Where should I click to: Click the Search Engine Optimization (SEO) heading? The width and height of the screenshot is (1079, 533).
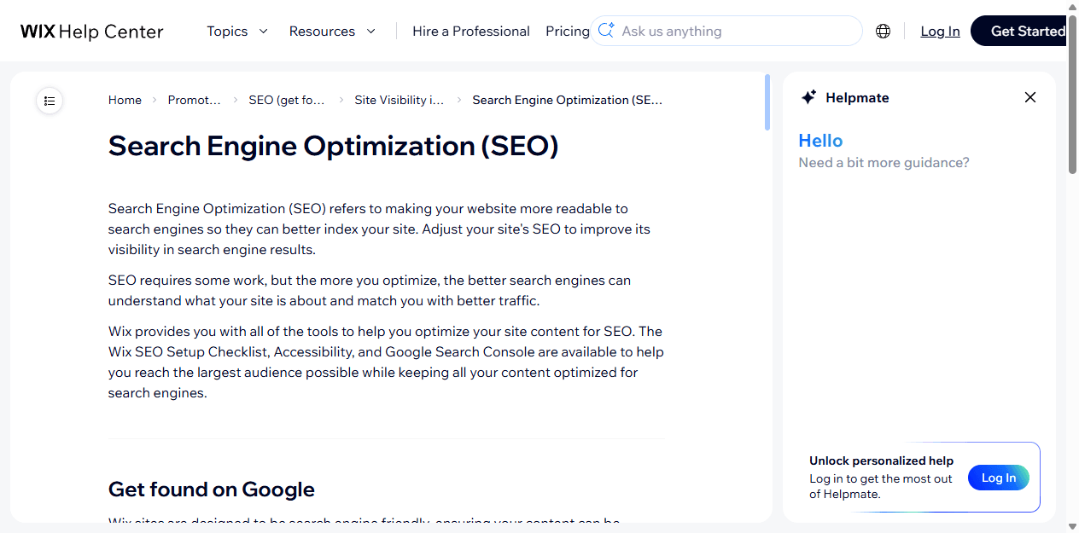333,146
